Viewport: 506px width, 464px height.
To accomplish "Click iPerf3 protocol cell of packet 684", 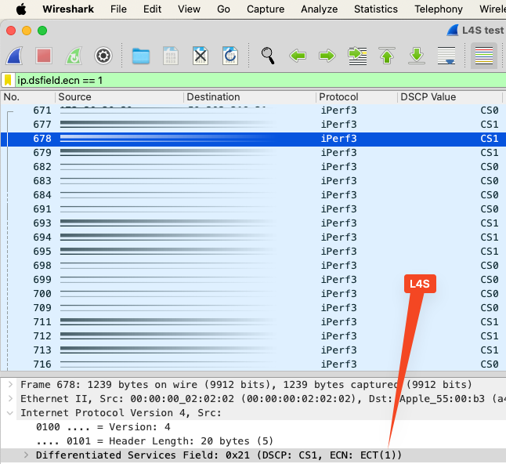I will (x=339, y=195).
